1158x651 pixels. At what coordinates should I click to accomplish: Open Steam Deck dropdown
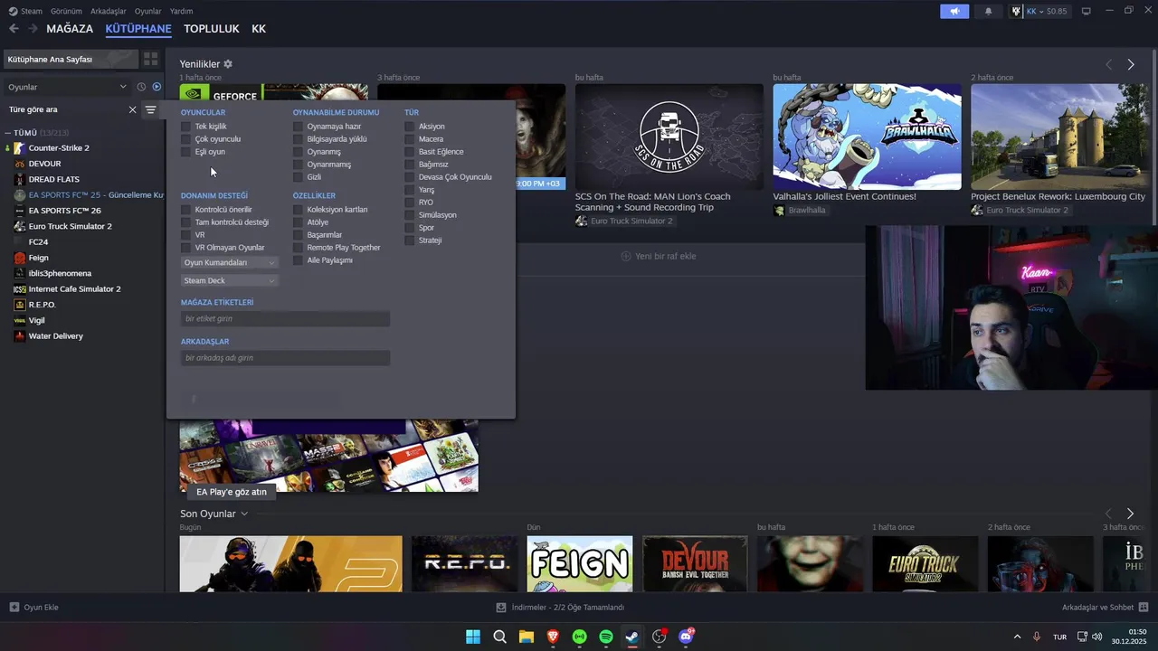(x=229, y=280)
